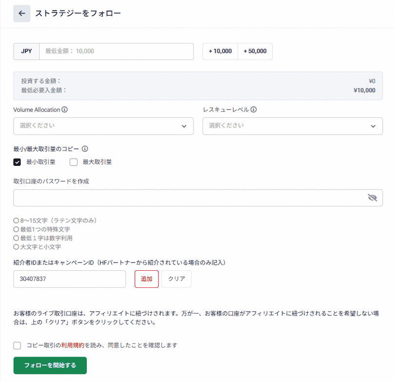
Task: Click the back arrow to return
Action: click(21, 13)
